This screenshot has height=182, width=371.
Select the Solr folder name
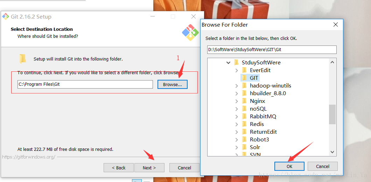pyautogui.click(x=255, y=147)
